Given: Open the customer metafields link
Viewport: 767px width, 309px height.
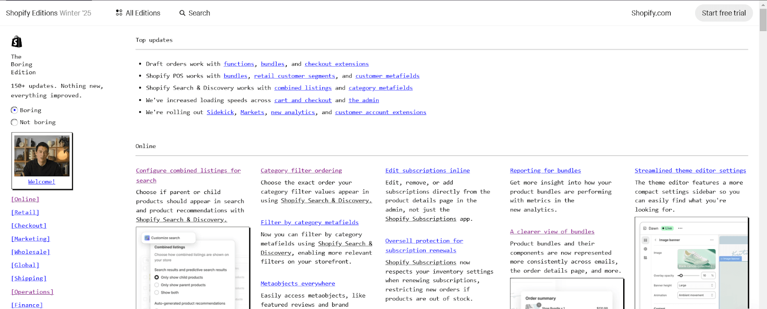Looking at the screenshot, I should coord(387,76).
